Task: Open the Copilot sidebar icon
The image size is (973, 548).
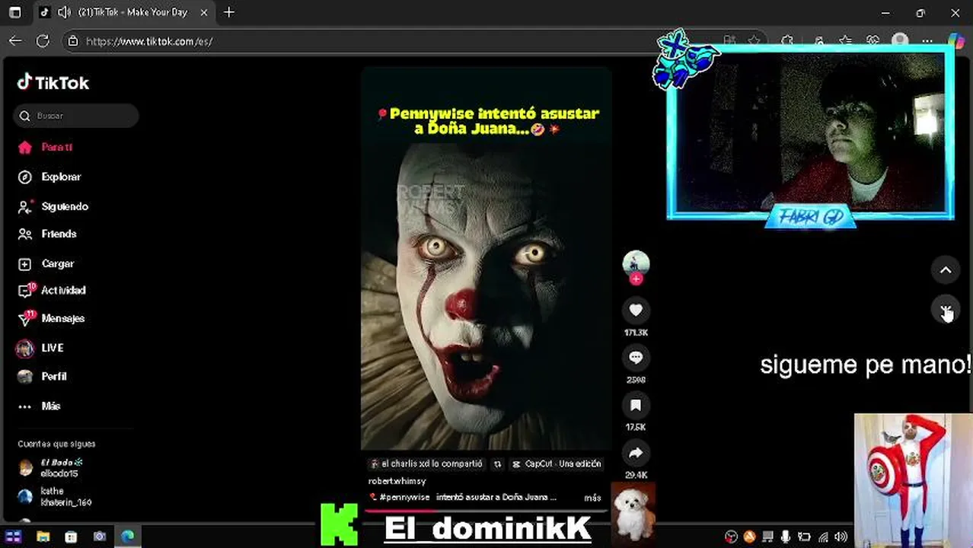Action: [955, 41]
